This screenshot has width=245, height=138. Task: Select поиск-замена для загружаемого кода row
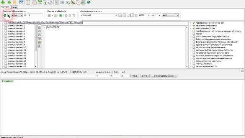click(212, 36)
